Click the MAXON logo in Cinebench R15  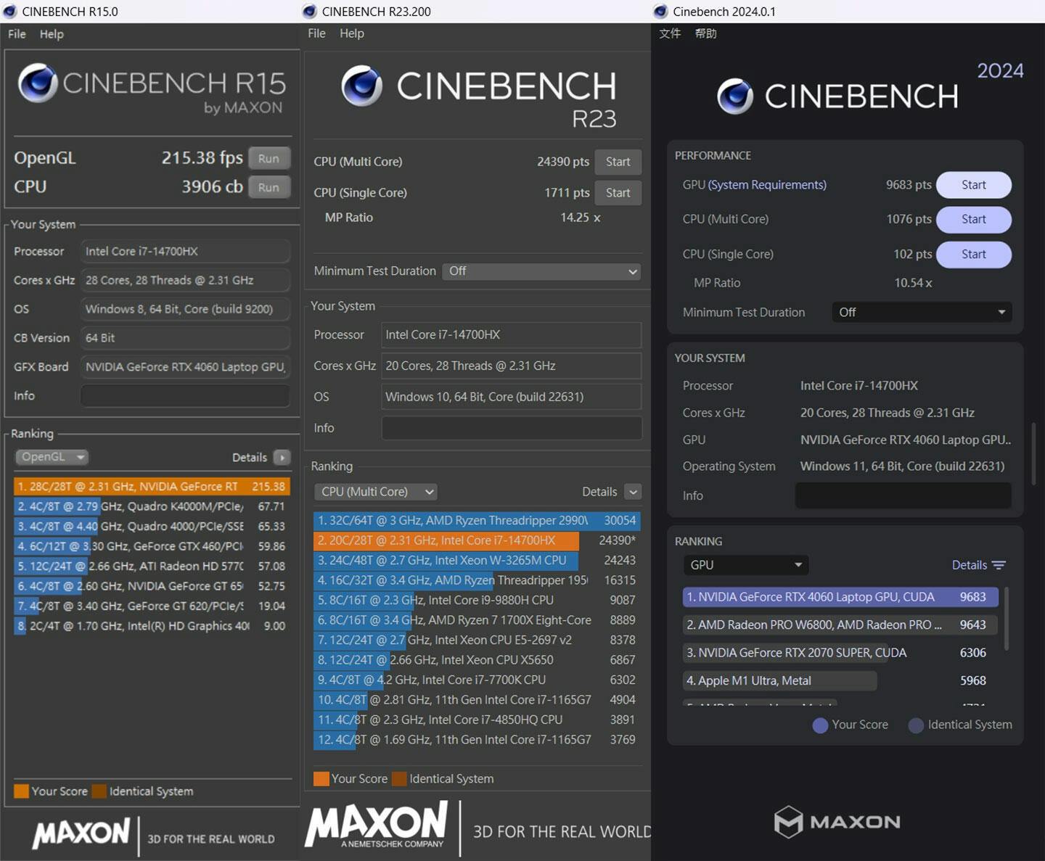81,833
